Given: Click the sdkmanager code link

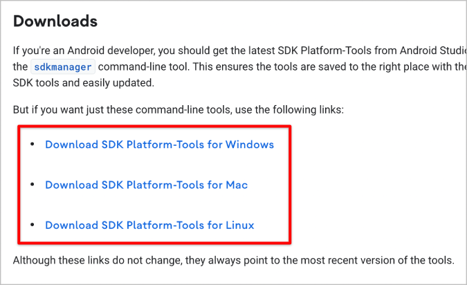Looking at the screenshot, I should 63,66.
